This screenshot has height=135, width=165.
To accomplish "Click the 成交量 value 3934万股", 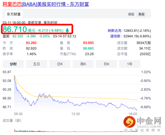I will point(144,43).
